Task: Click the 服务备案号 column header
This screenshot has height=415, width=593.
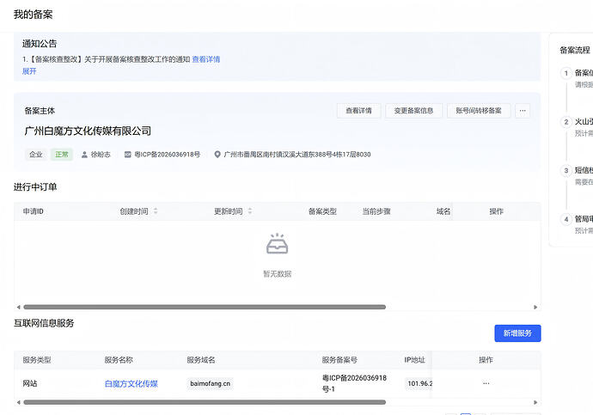Action: point(339,360)
